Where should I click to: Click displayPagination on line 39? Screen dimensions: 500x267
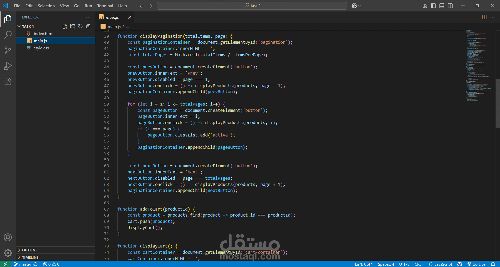click(x=161, y=36)
